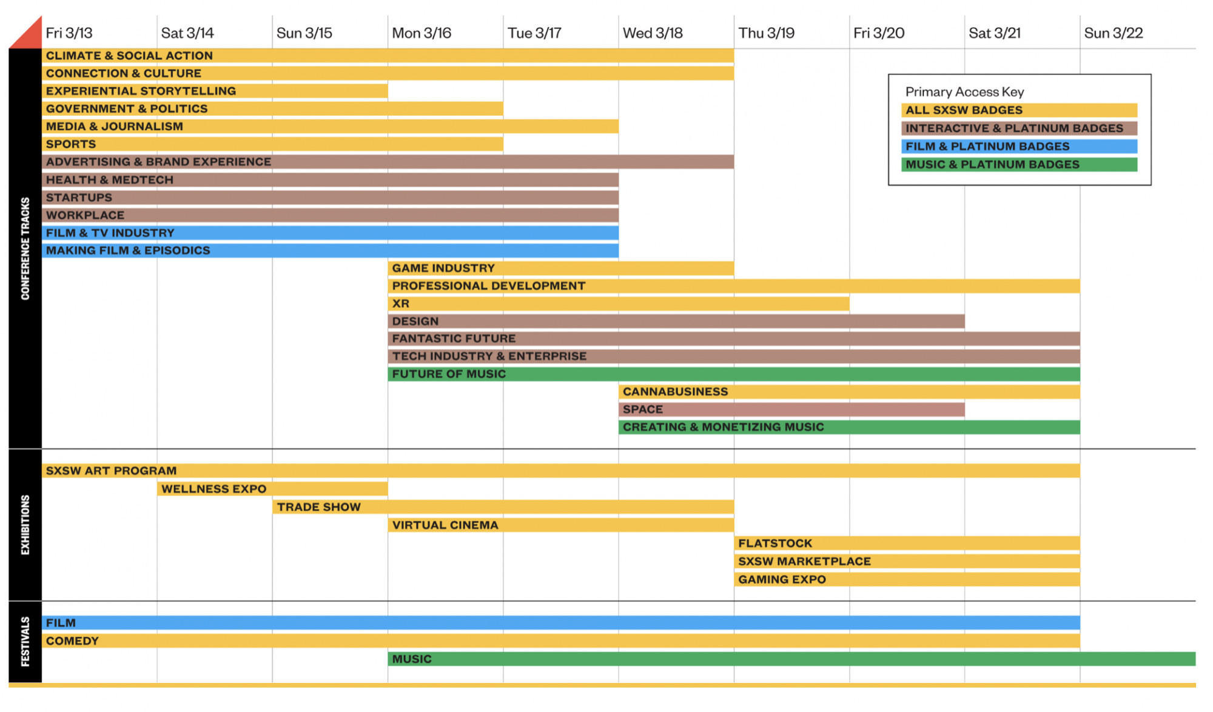Select the Mon 3/16 date header

click(x=422, y=33)
